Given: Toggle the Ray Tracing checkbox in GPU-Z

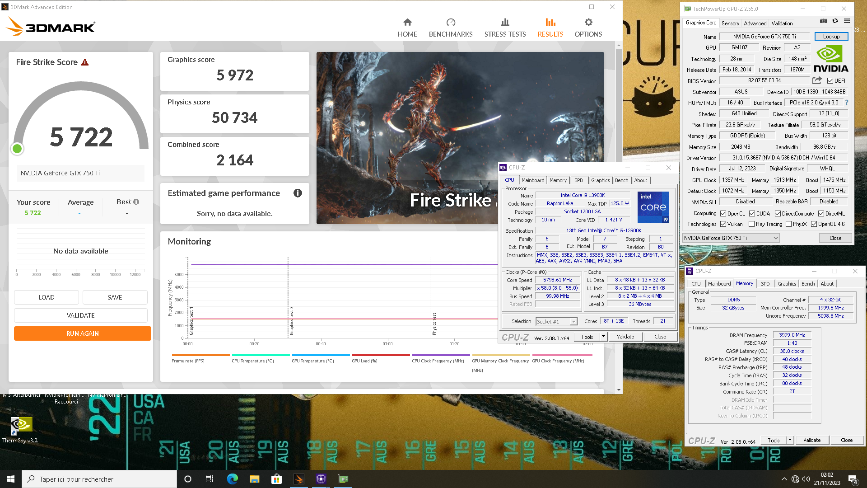Looking at the screenshot, I should click(751, 224).
